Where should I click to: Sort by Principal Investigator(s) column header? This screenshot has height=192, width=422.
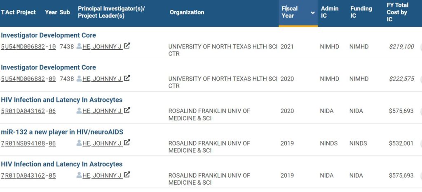(111, 12)
